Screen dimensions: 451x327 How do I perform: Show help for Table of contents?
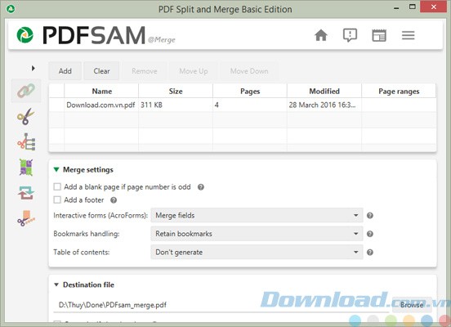(370, 252)
